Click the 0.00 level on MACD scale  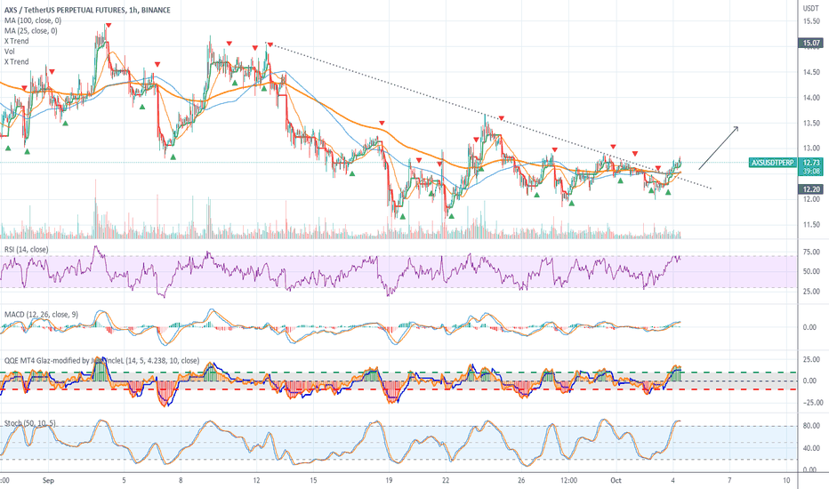pos(809,327)
